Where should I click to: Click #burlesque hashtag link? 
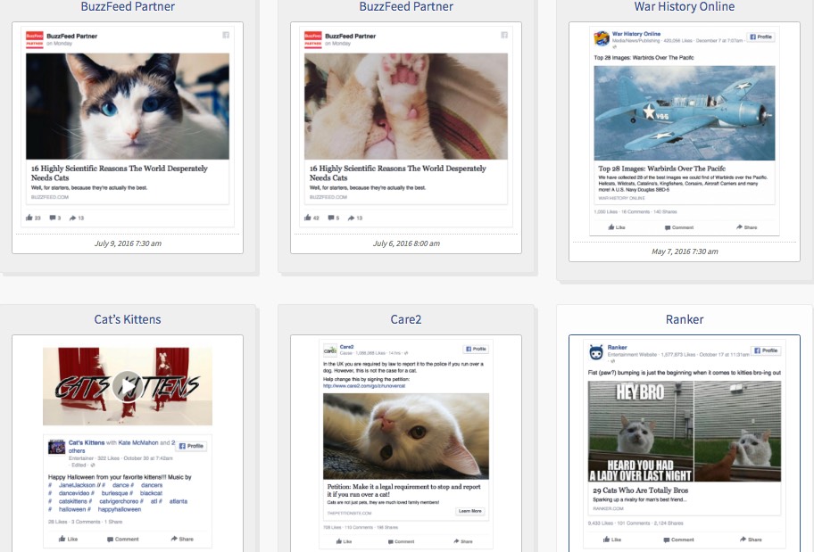(117, 493)
